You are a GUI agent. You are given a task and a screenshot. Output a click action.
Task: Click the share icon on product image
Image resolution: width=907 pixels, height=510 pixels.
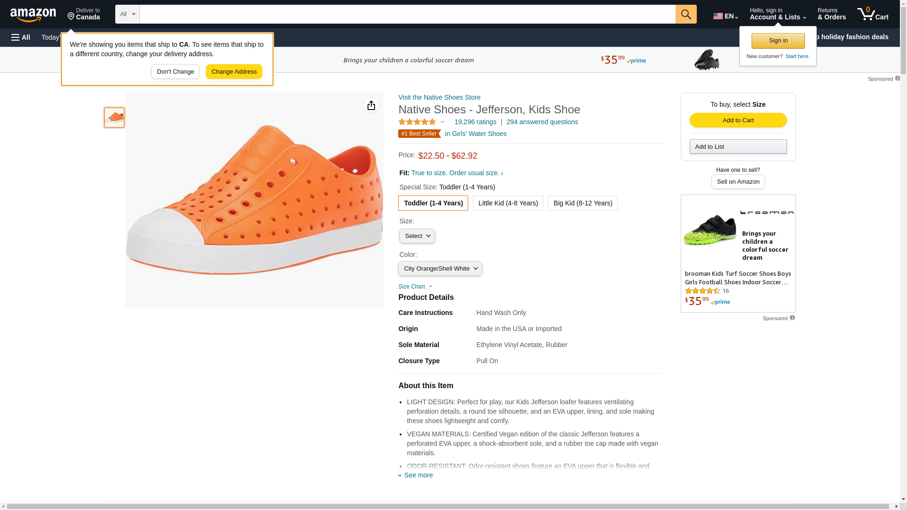(371, 105)
